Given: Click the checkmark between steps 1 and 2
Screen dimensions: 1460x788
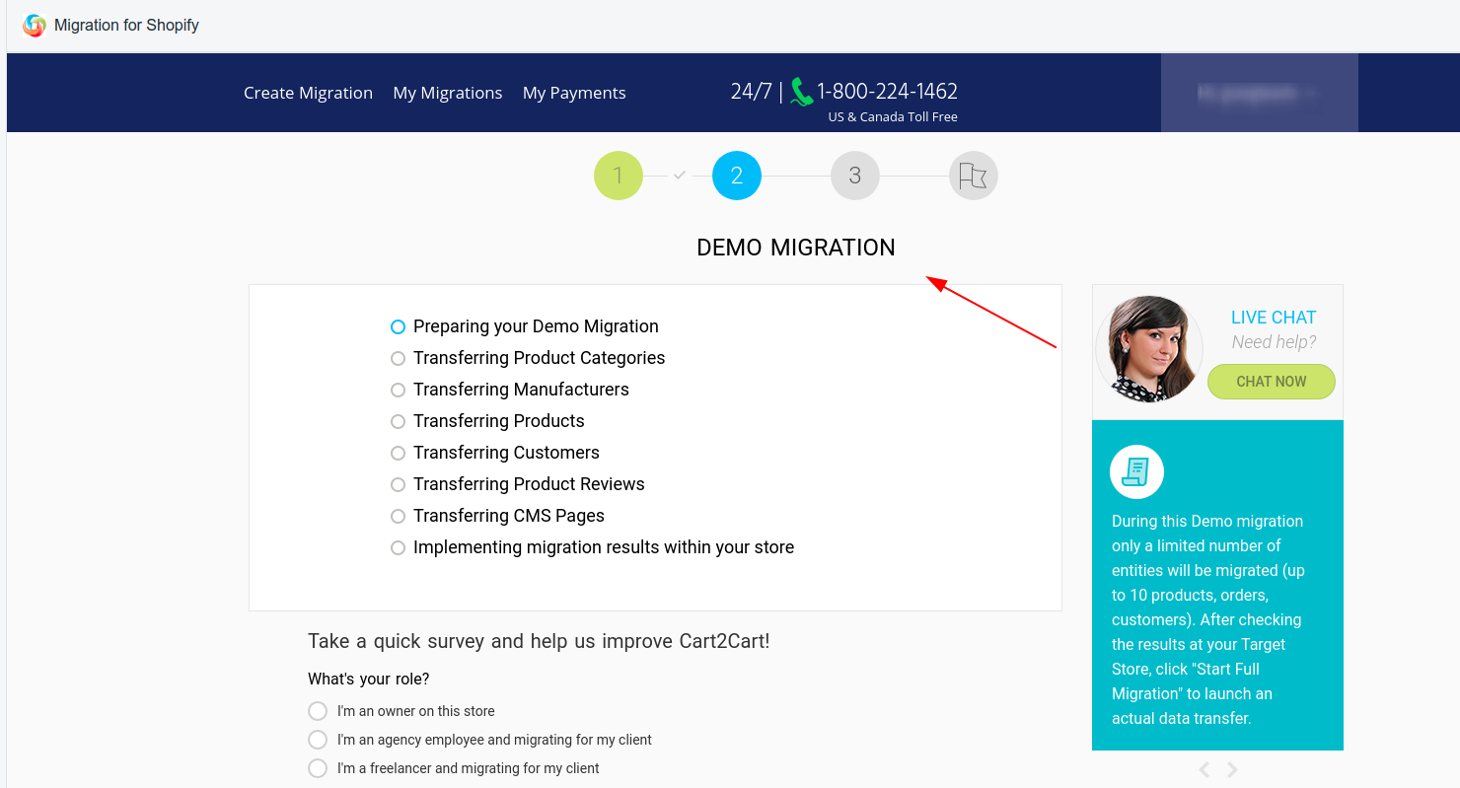Looking at the screenshot, I should click(x=679, y=176).
